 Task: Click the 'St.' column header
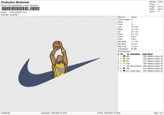click(x=128, y=54)
